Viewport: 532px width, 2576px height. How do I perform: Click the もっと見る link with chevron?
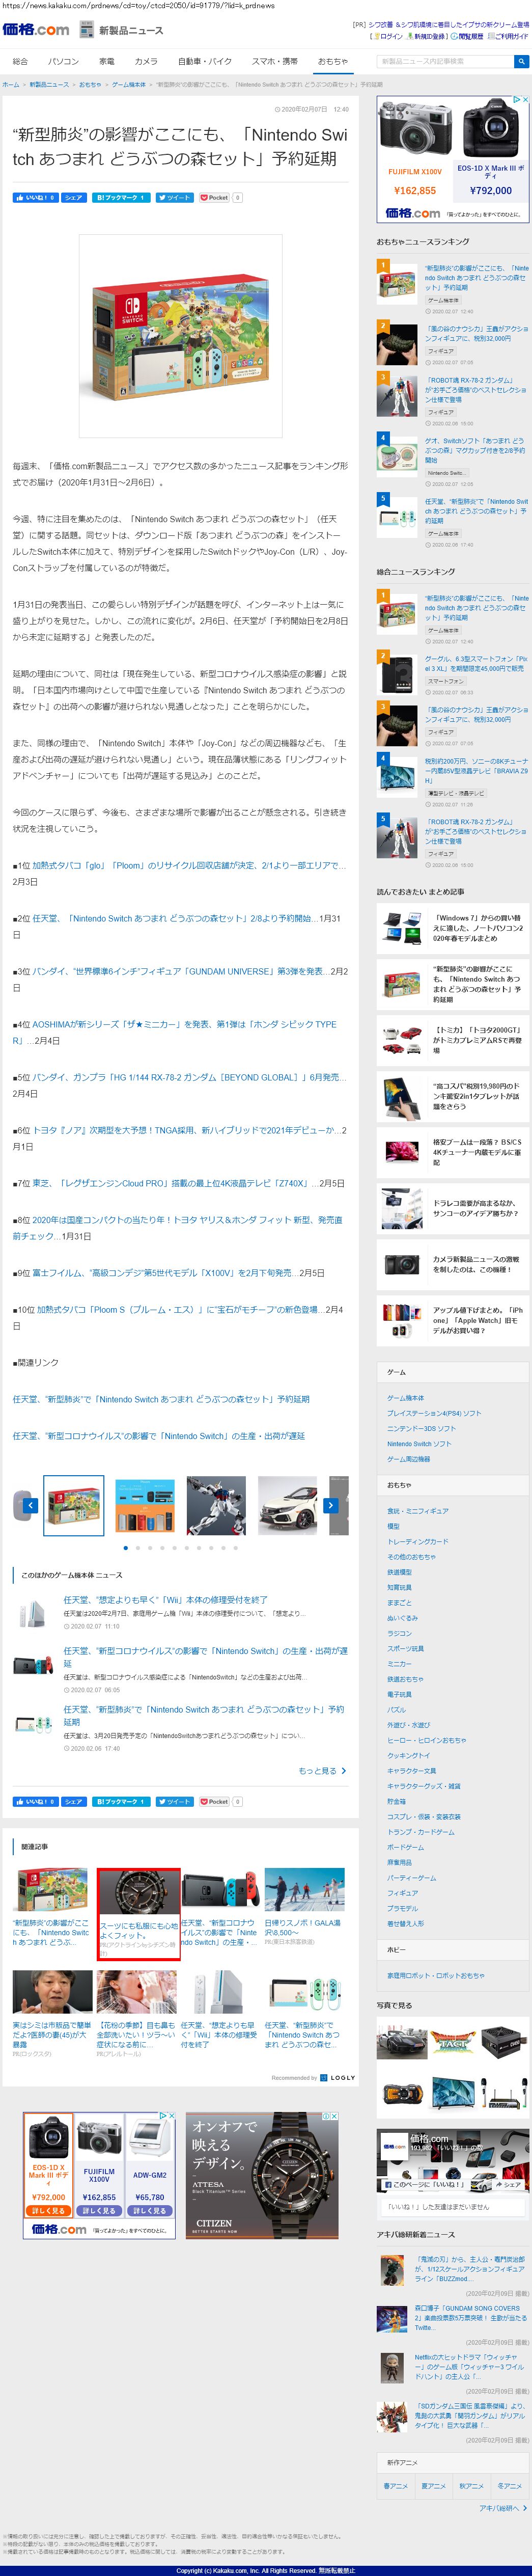(x=323, y=1771)
